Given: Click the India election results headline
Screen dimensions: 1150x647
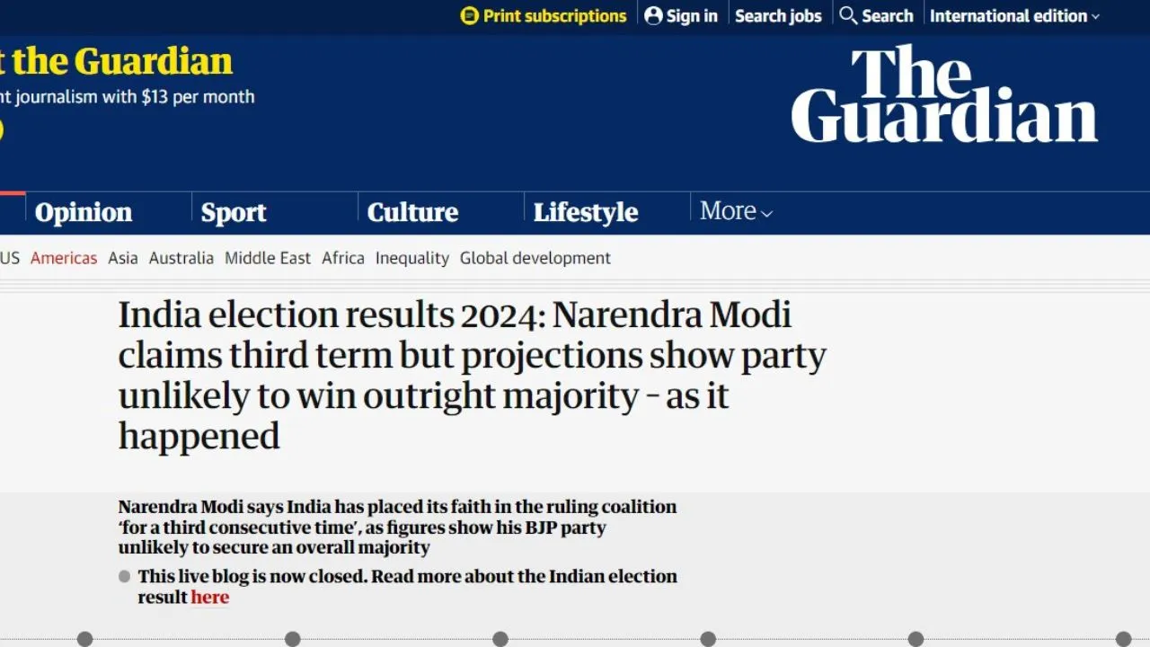Looking at the screenshot, I should point(473,376).
